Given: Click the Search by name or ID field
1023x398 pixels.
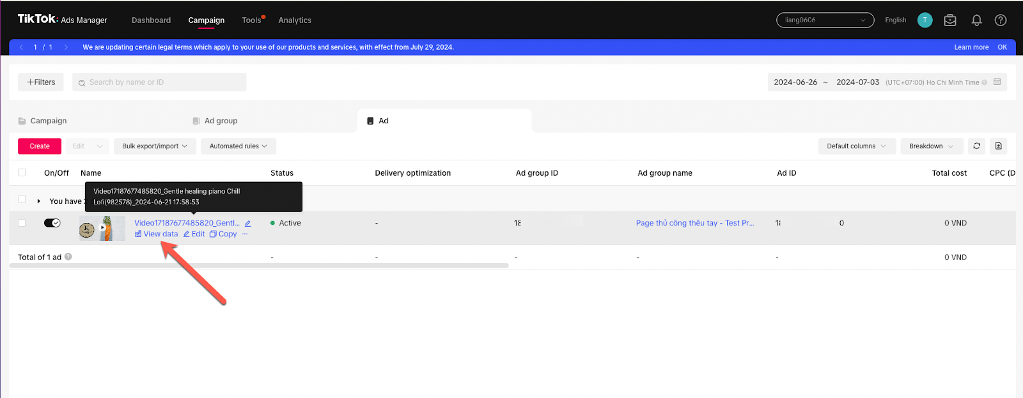Looking at the screenshot, I should point(160,82).
